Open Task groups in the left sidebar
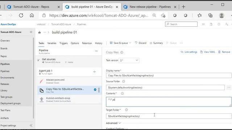The height and width of the screenshot is (130, 232). (7, 97)
